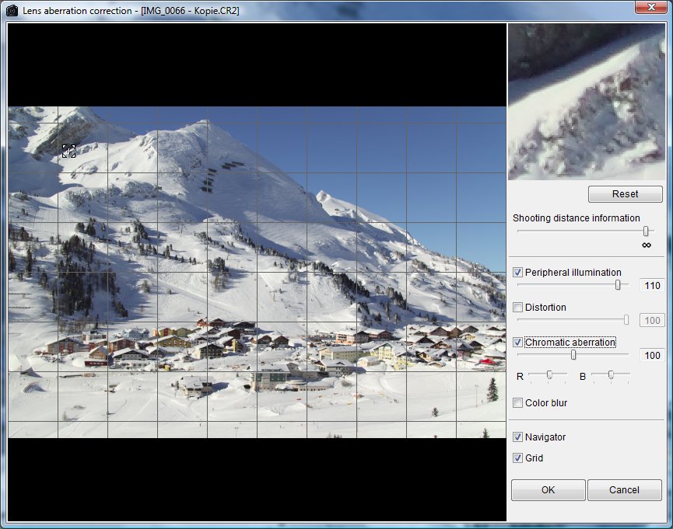Click the R channel slider handle
The image size is (673, 529).
pyautogui.click(x=549, y=375)
